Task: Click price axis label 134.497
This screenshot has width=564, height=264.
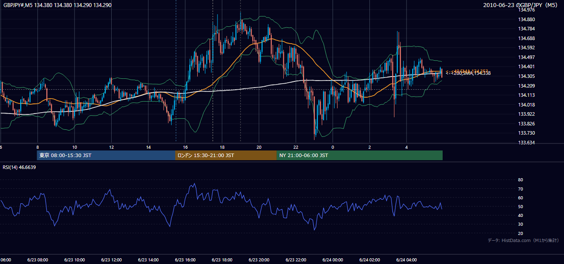Action: pyautogui.click(x=526, y=57)
